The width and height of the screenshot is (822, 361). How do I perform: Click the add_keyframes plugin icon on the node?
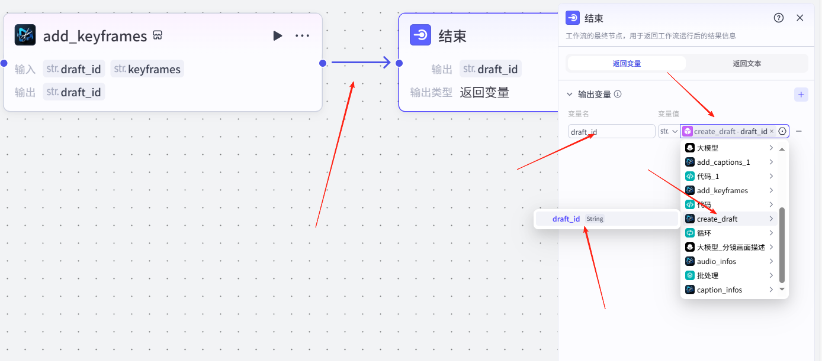coord(25,35)
